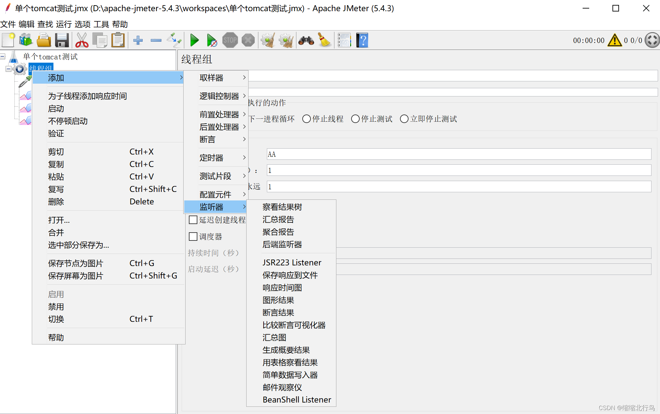Screen dimensions: 660x414
Task: Enable the 延迟创建线程 checkbox
Action: [193, 220]
